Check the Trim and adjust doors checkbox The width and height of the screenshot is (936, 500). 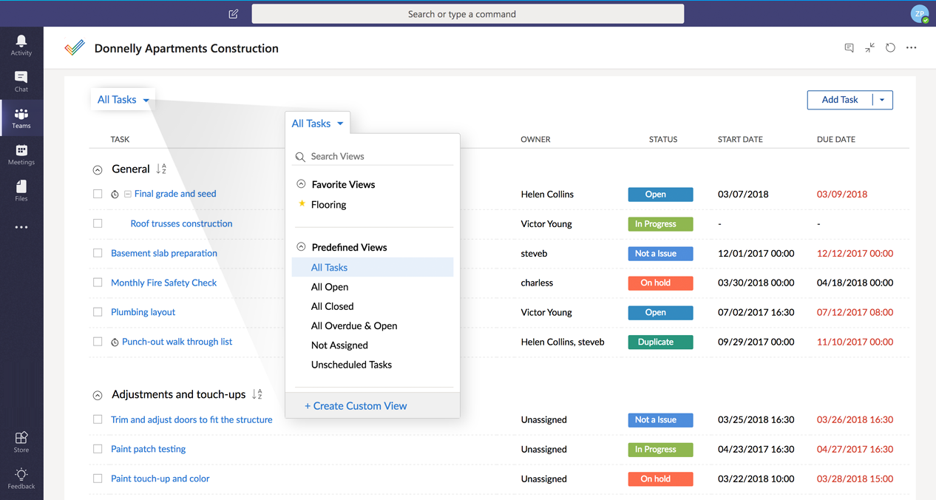[98, 419]
